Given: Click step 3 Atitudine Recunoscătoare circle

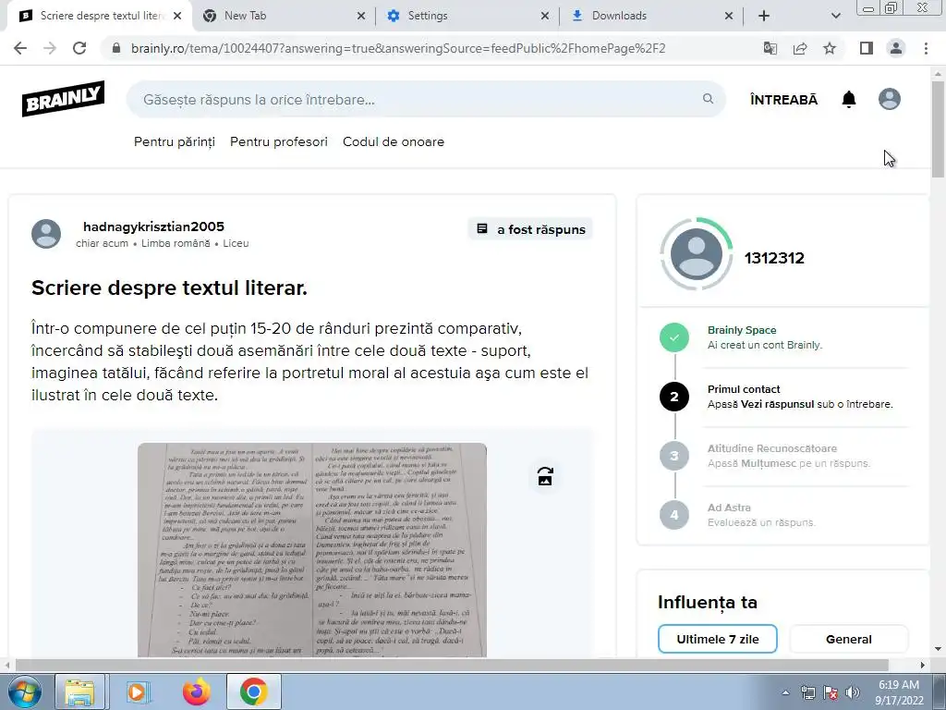Looking at the screenshot, I should pos(673,456).
